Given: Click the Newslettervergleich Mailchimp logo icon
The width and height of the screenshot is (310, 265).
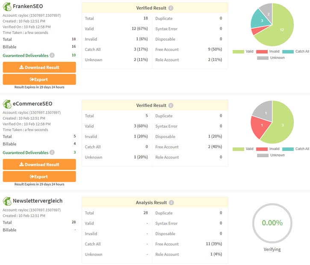Looking at the screenshot, I should 7,201.
